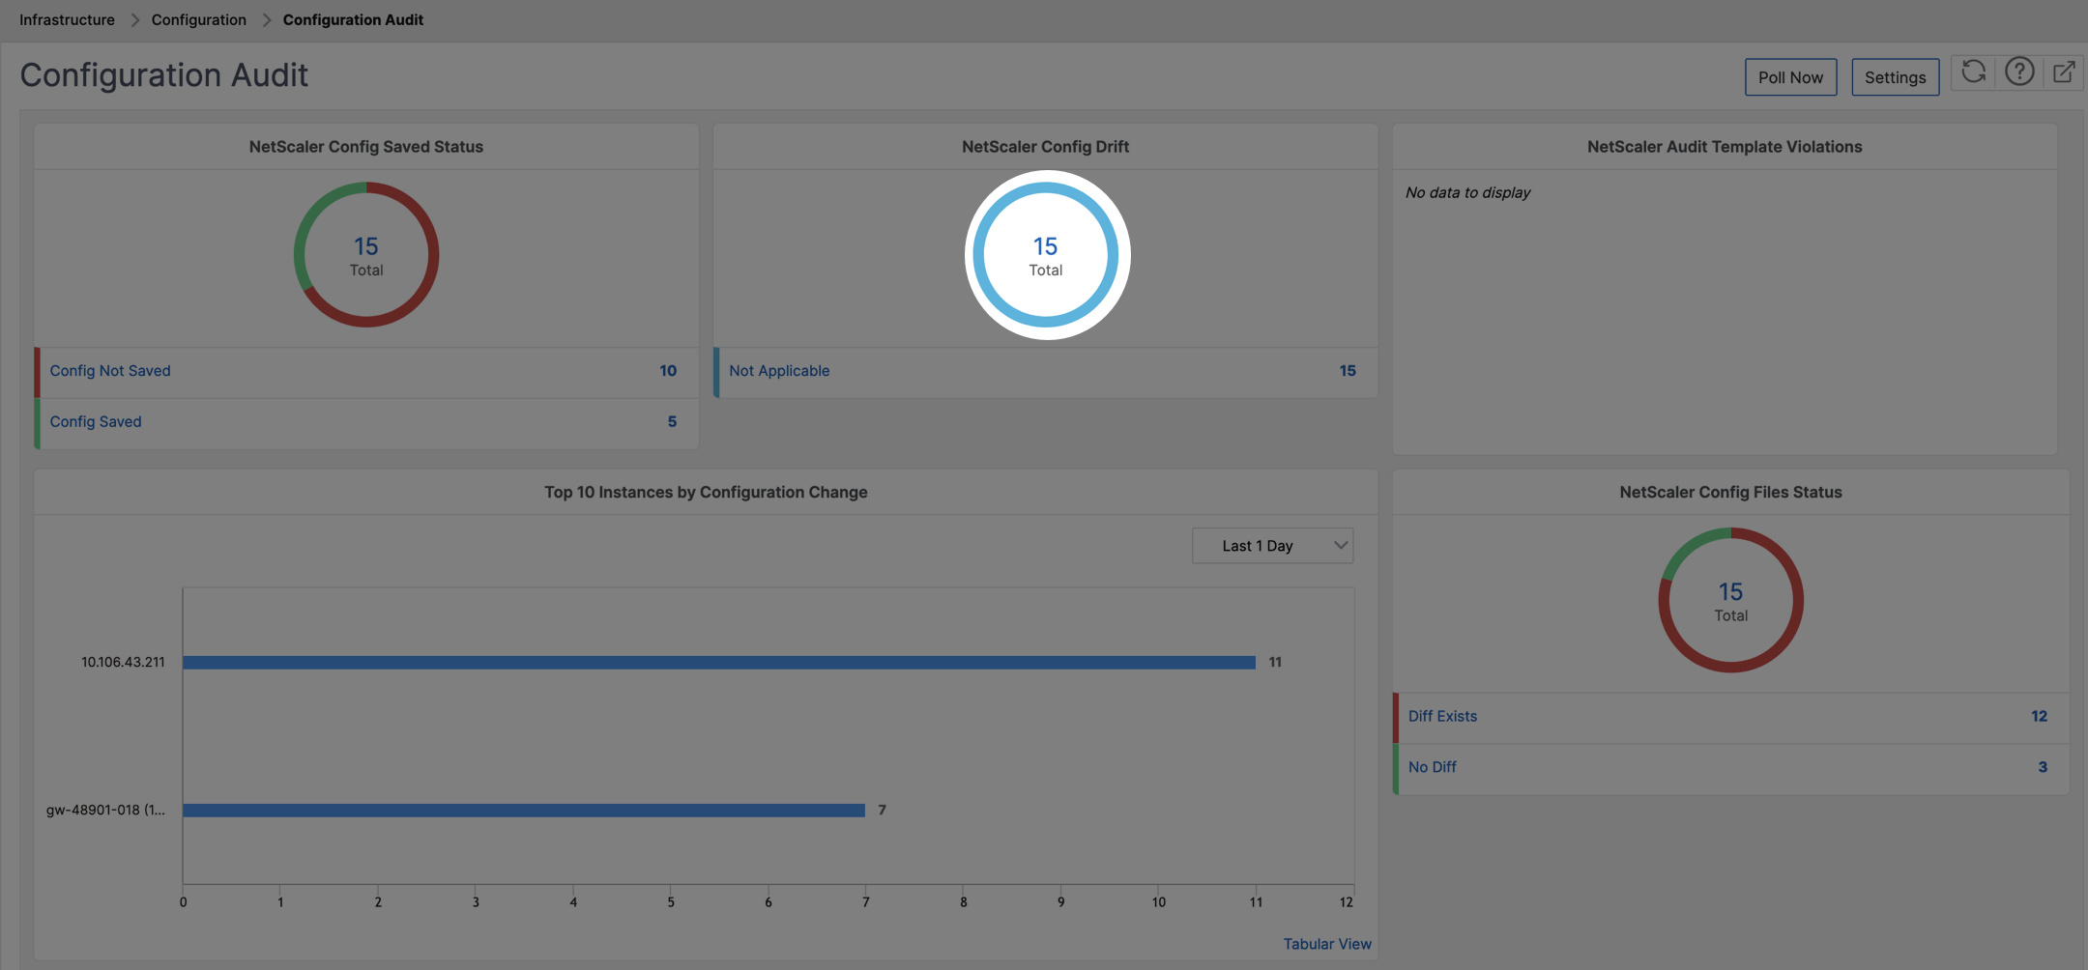Click the count 12 for Diff Exists

pos(2039,717)
